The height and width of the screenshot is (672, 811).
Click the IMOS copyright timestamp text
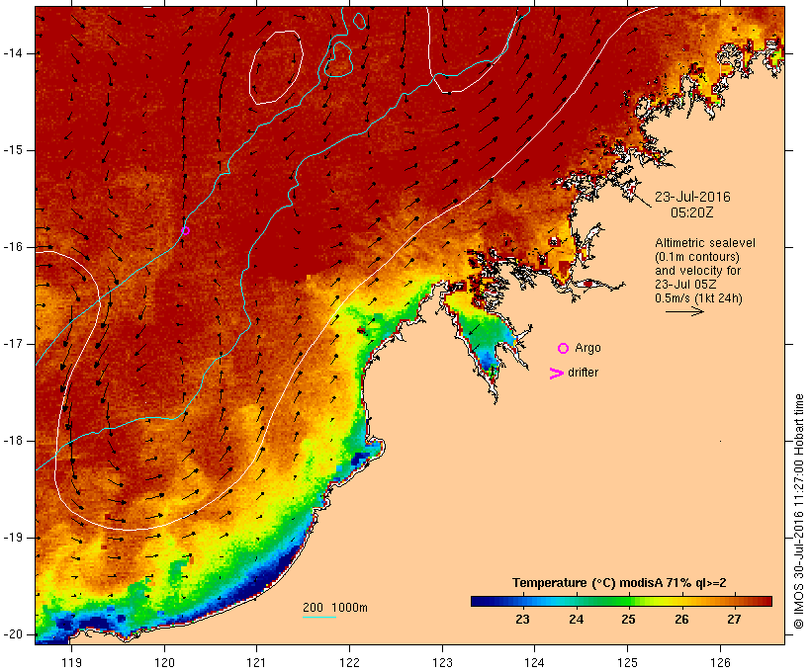[799, 512]
